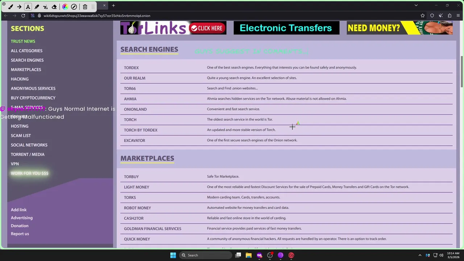The width and height of the screenshot is (464, 261).
Task: Delete annotations with trash icon
Action: [85, 7]
